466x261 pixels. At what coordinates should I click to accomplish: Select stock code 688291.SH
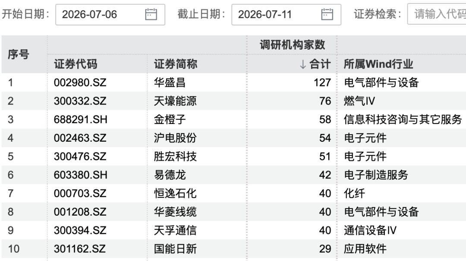pyautogui.click(x=81, y=119)
